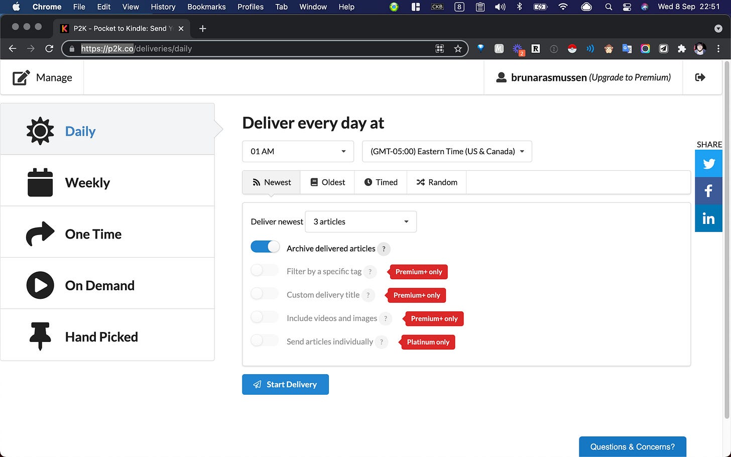This screenshot has height=457, width=731.
Task: Open the Apple menu
Action: tap(16, 7)
